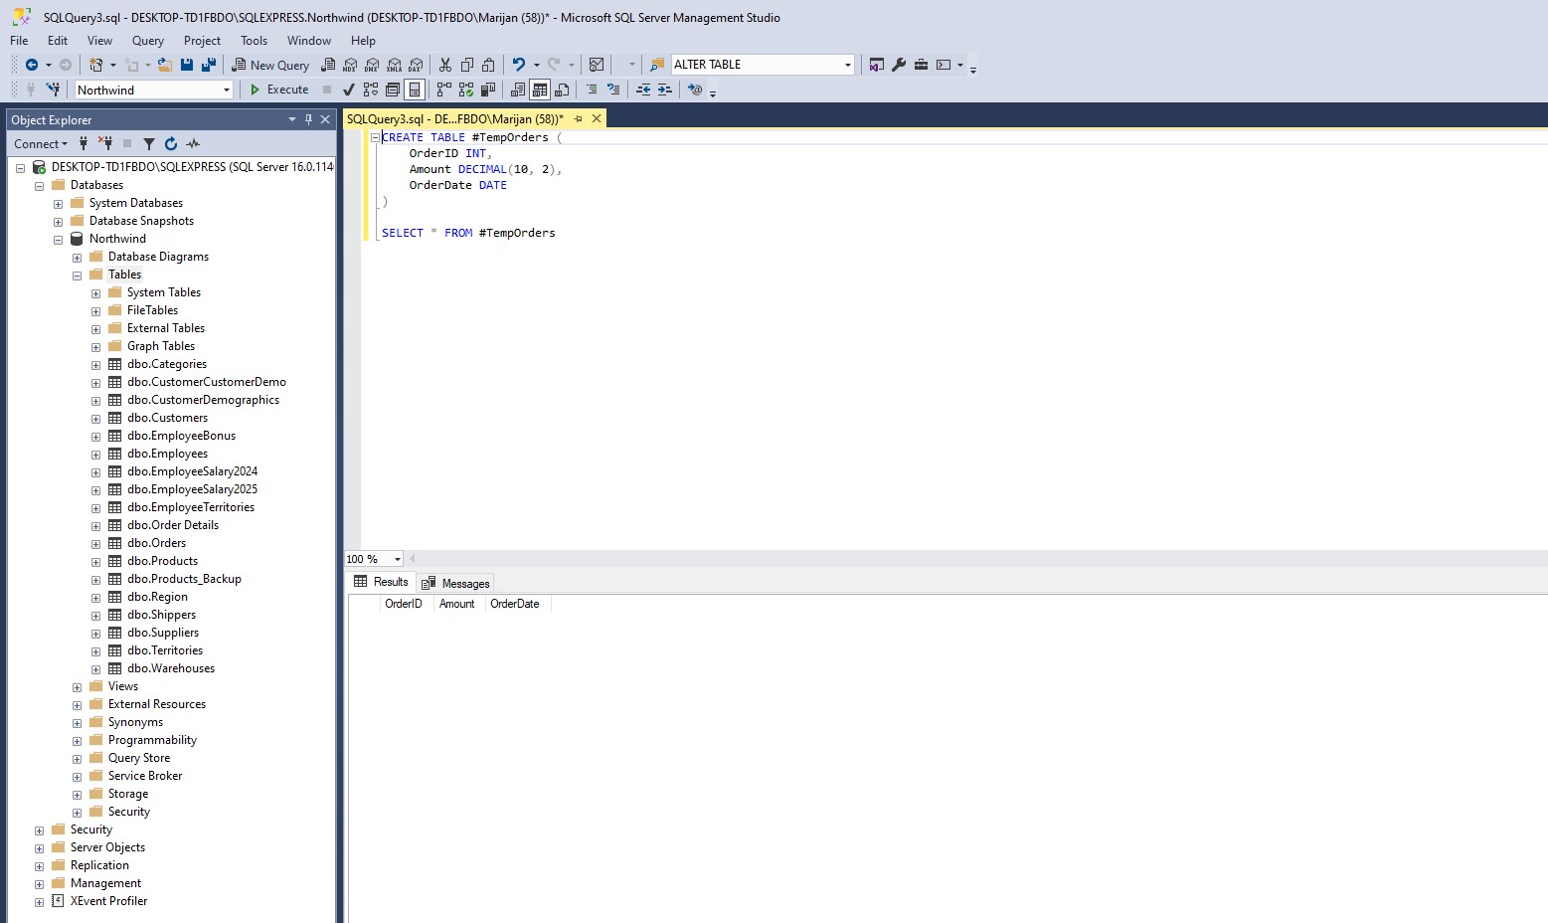This screenshot has height=923, width=1548.
Task: Click the Amount column header
Action: click(457, 604)
